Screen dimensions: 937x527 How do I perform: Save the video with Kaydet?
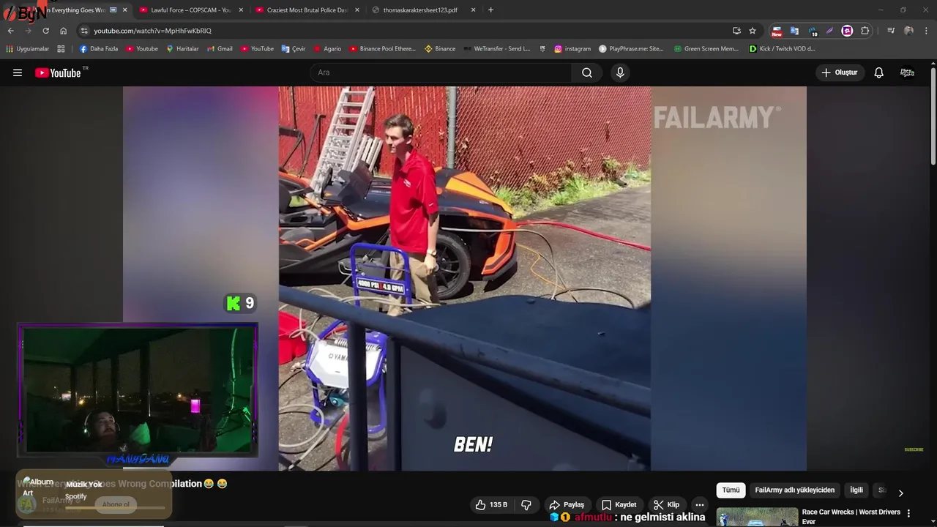619,505
